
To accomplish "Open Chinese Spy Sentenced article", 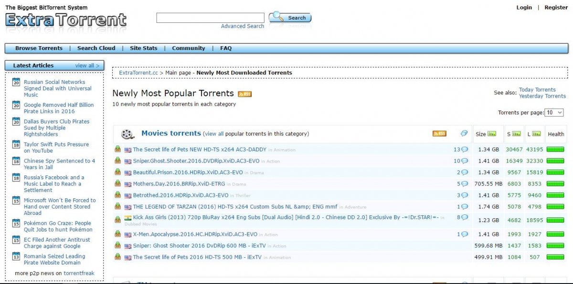I will pyautogui.click(x=59, y=164).
